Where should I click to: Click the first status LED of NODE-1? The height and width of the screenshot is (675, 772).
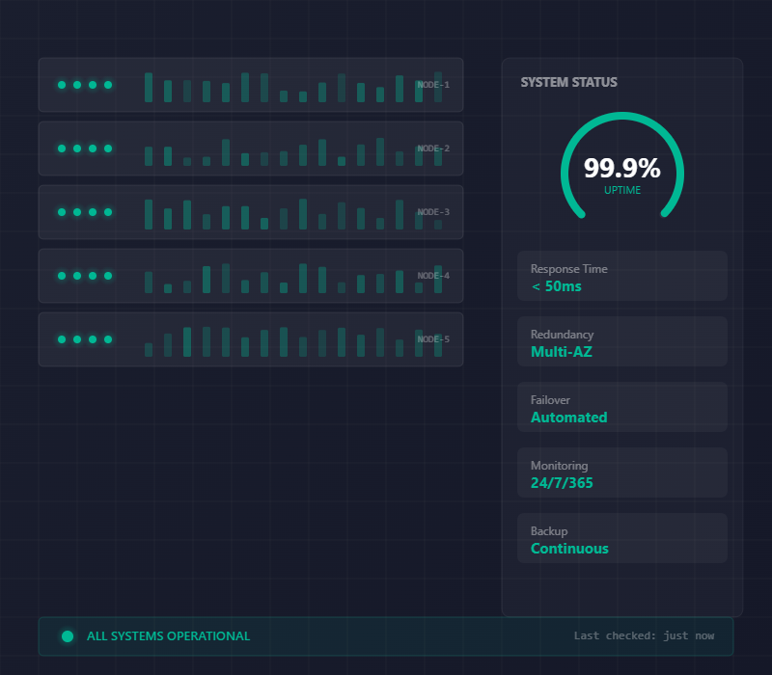click(62, 85)
